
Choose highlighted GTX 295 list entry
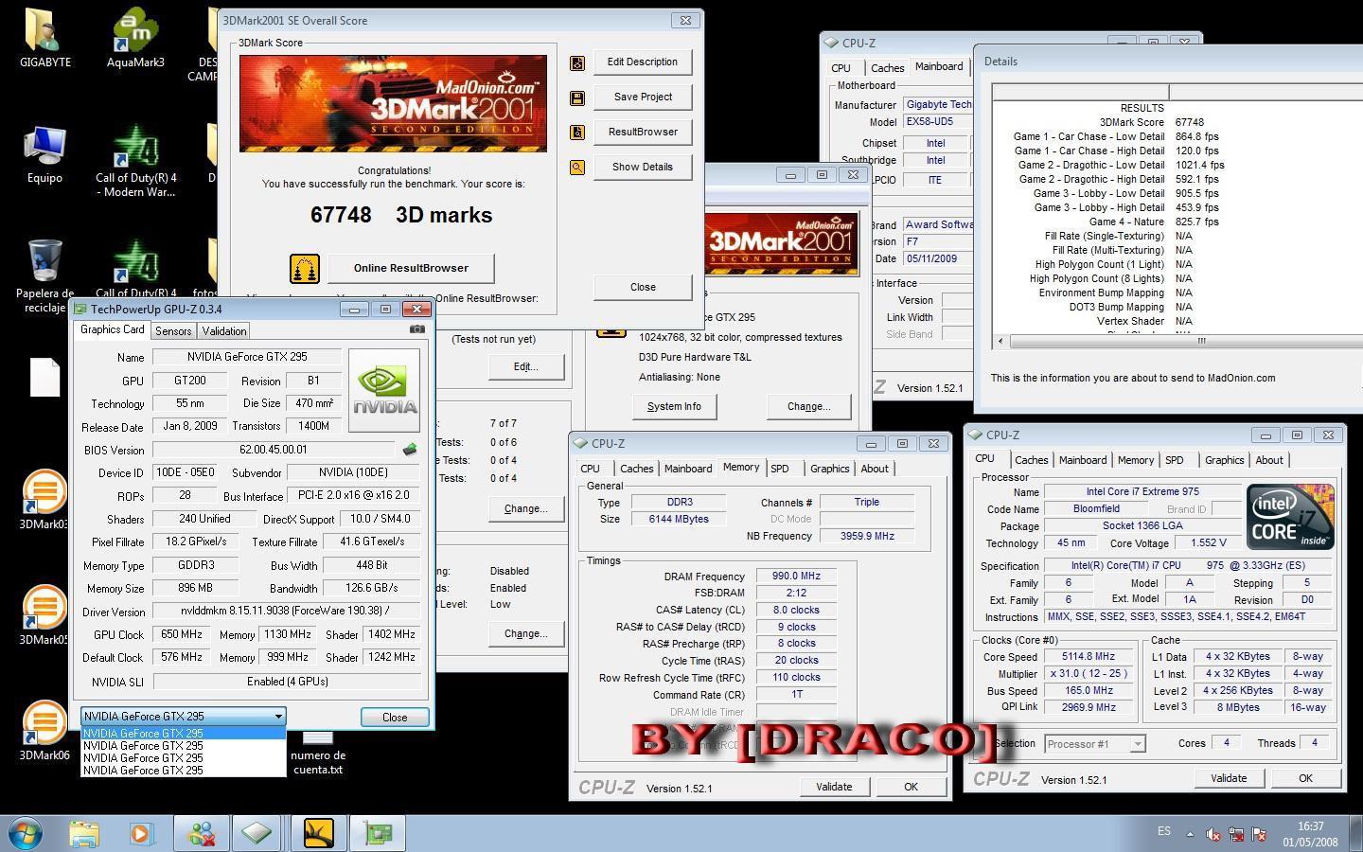(x=184, y=733)
